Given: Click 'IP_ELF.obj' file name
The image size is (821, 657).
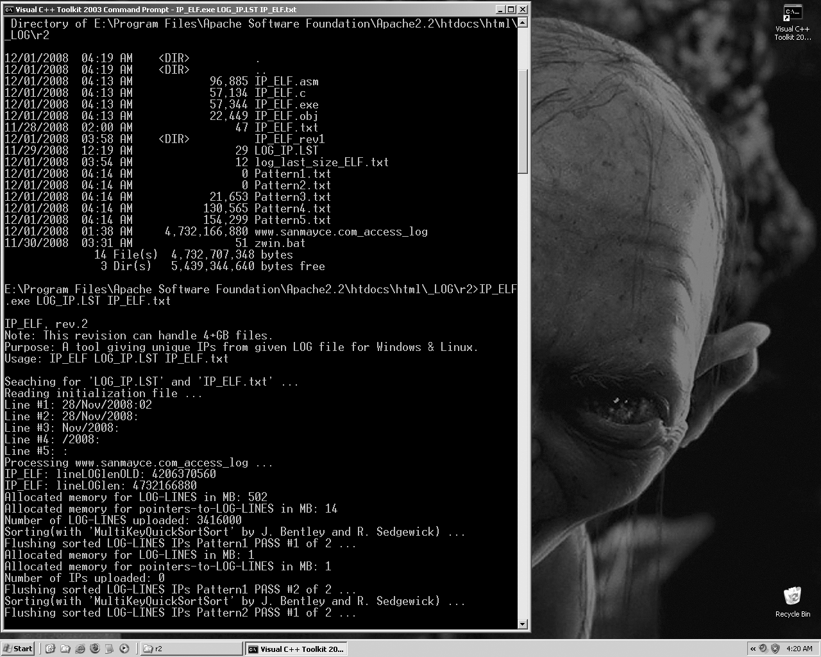Looking at the screenshot, I should (287, 116).
